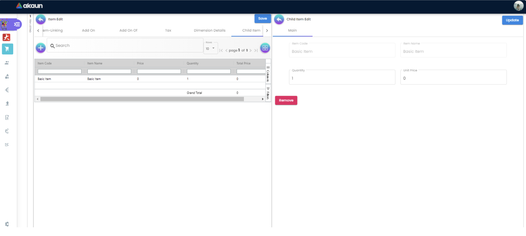526x236 pixels.
Task: Open the grid view toggle icon
Action: [x=265, y=48]
